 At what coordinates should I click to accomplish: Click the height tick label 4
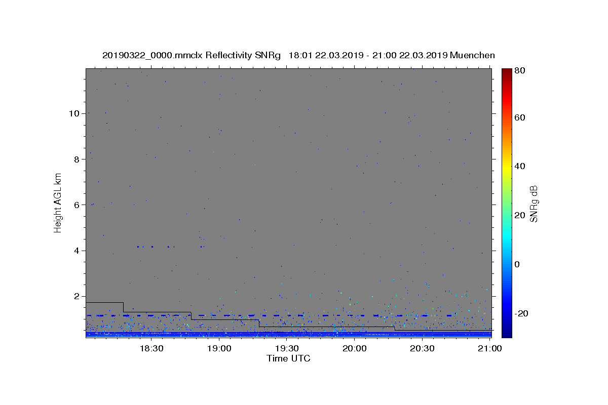tap(78, 251)
